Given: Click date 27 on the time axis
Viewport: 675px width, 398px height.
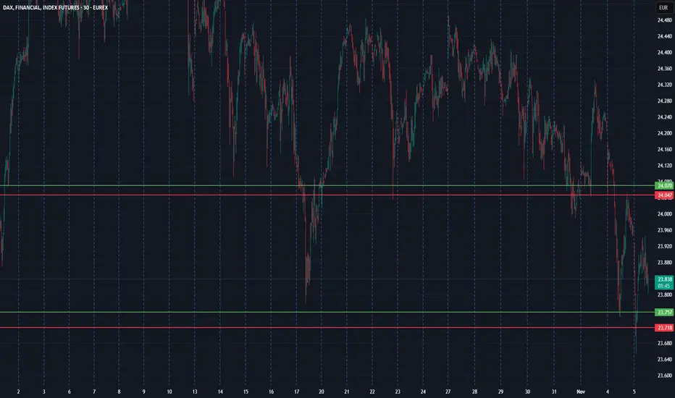Looking at the screenshot, I should [x=448, y=391].
